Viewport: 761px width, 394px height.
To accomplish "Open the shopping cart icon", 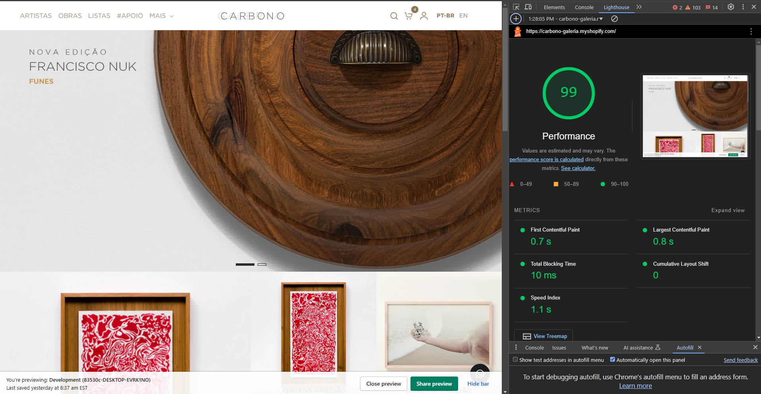I will (x=408, y=16).
